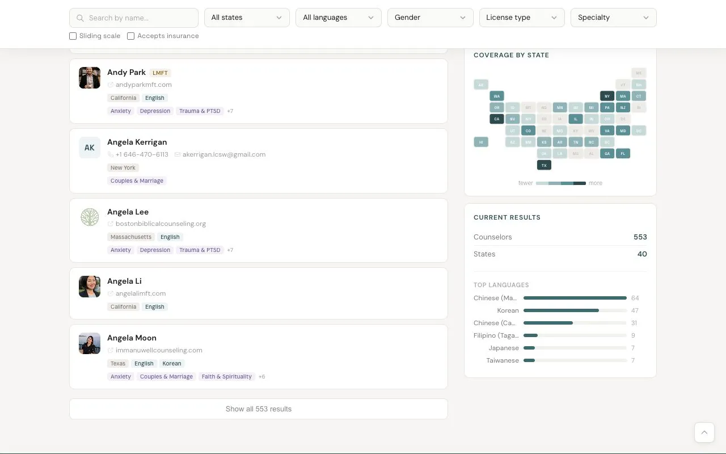Open the Specialty dropdown

pyautogui.click(x=613, y=18)
